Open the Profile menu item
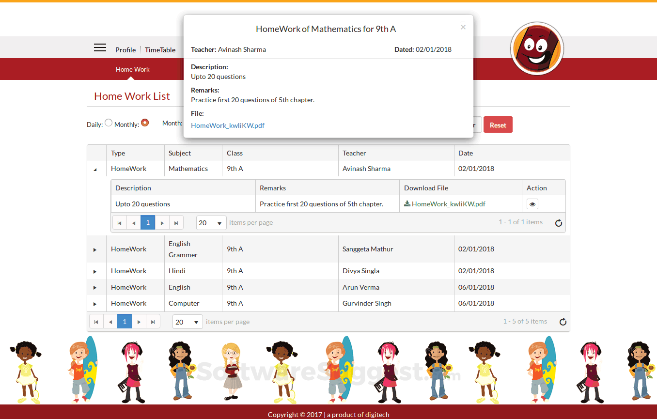Screen dimensions: 657x419 [x=125, y=50]
